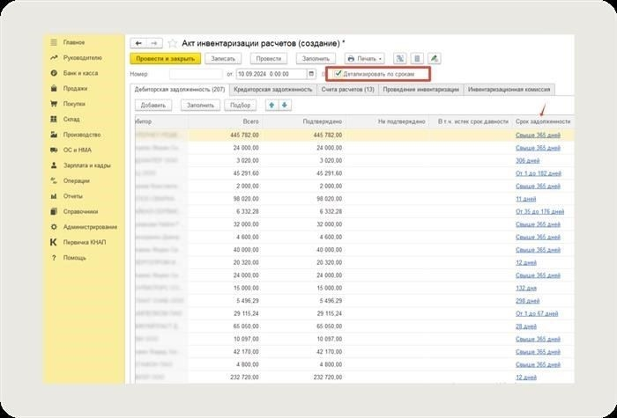Click the Подбор button
This screenshot has width=617, height=418.
click(x=240, y=106)
